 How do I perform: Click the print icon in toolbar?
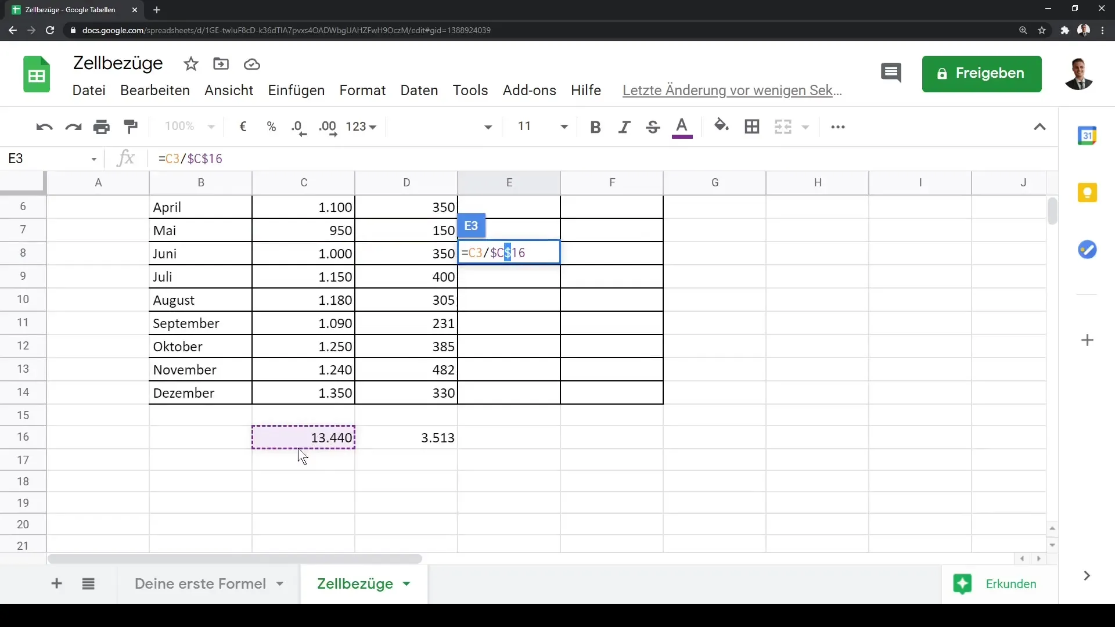click(x=102, y=127)
